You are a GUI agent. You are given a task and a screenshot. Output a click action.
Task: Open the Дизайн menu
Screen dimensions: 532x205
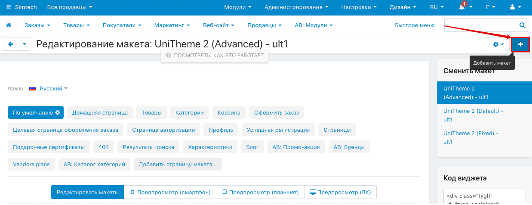(x=403, y=7)
